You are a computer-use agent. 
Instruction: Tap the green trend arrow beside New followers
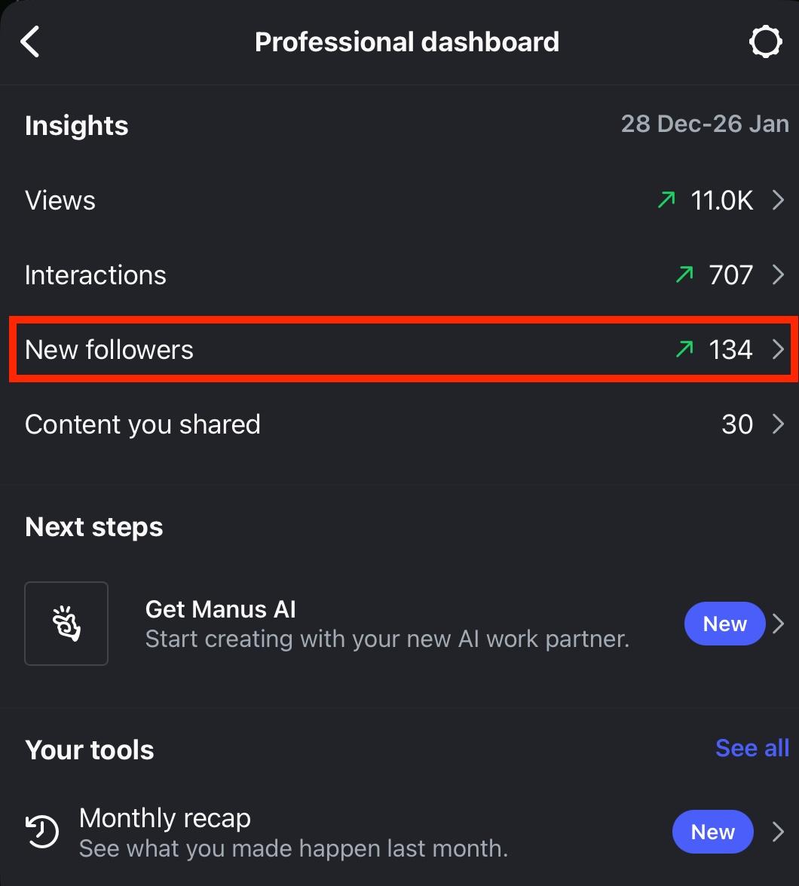(684, 349)
